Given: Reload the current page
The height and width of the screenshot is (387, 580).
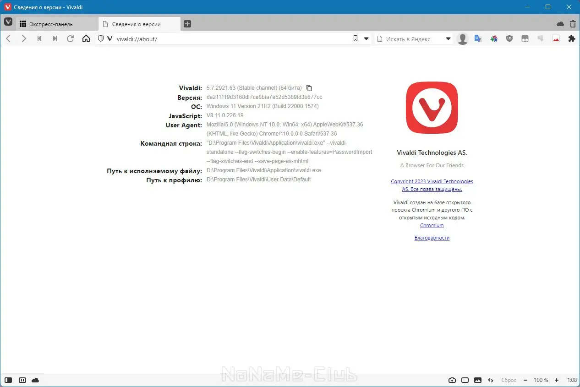Looking at the screenshot, I should coord(70,38).
